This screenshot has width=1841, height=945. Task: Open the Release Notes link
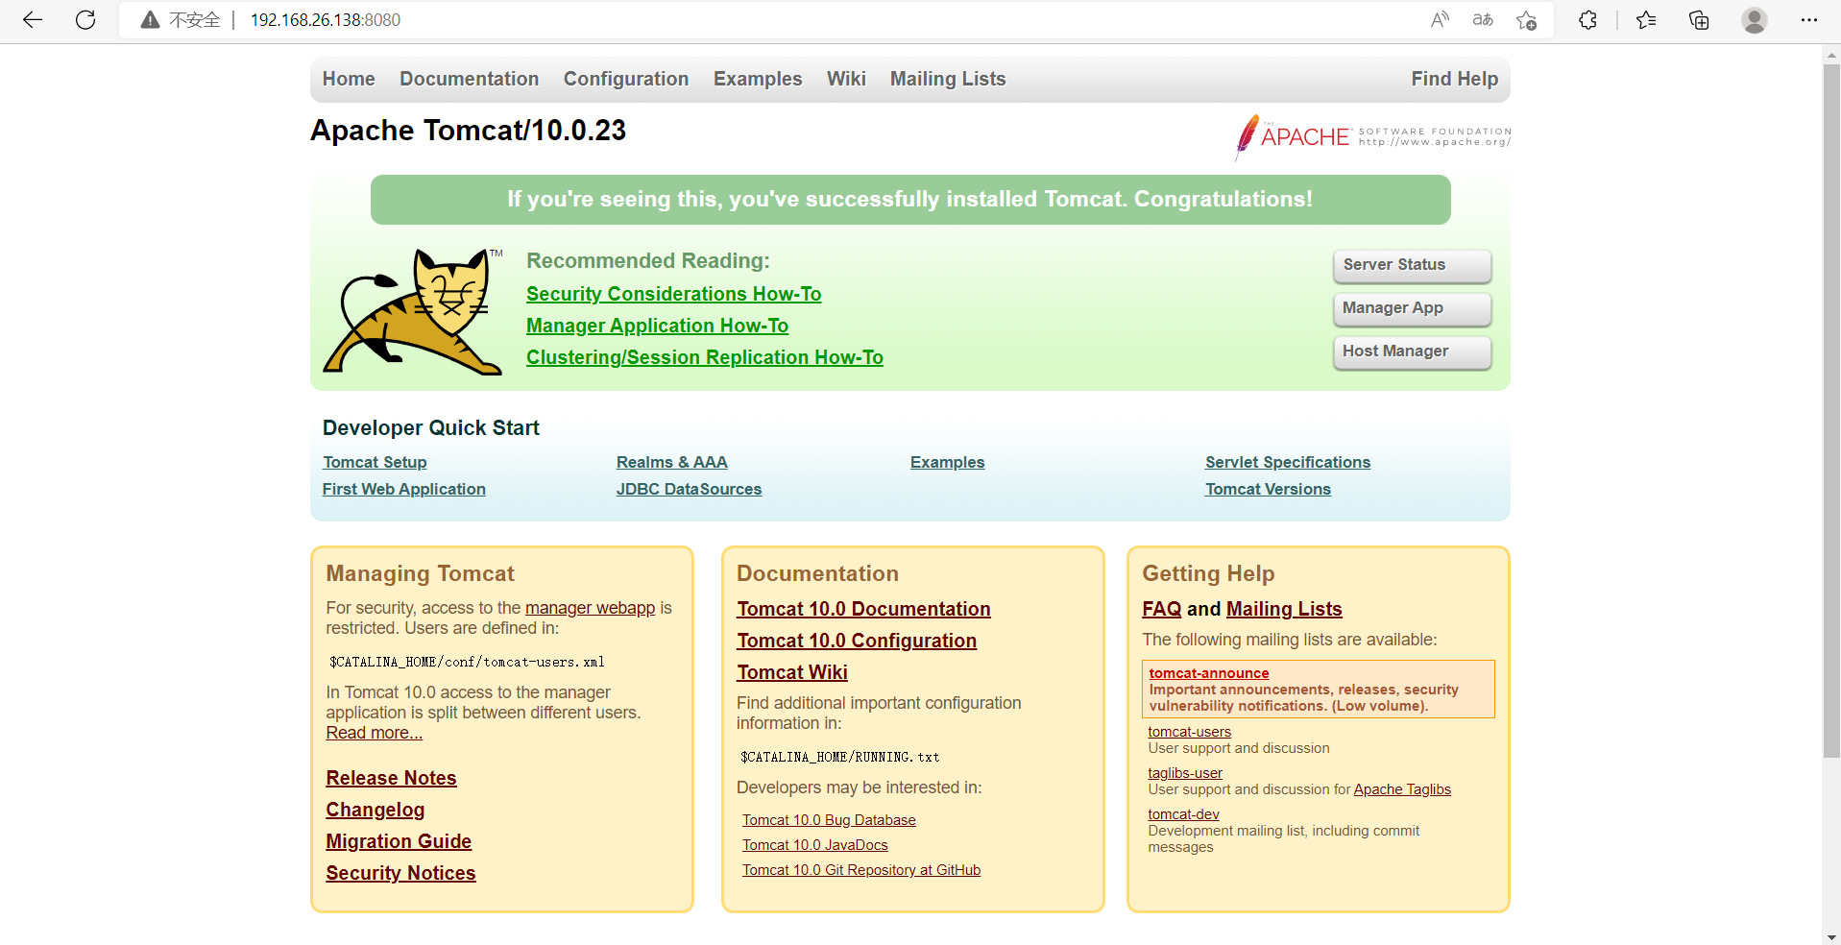(x=391, y=778)
